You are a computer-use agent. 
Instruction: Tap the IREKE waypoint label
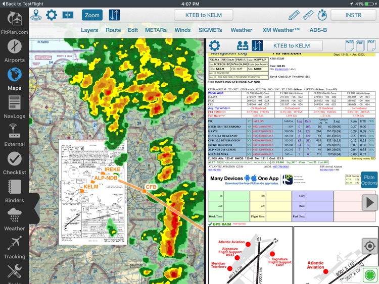point(112,169)
